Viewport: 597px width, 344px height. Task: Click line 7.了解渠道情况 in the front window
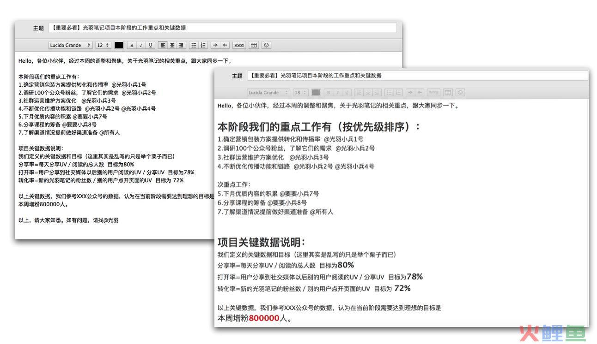pos(275,212)
